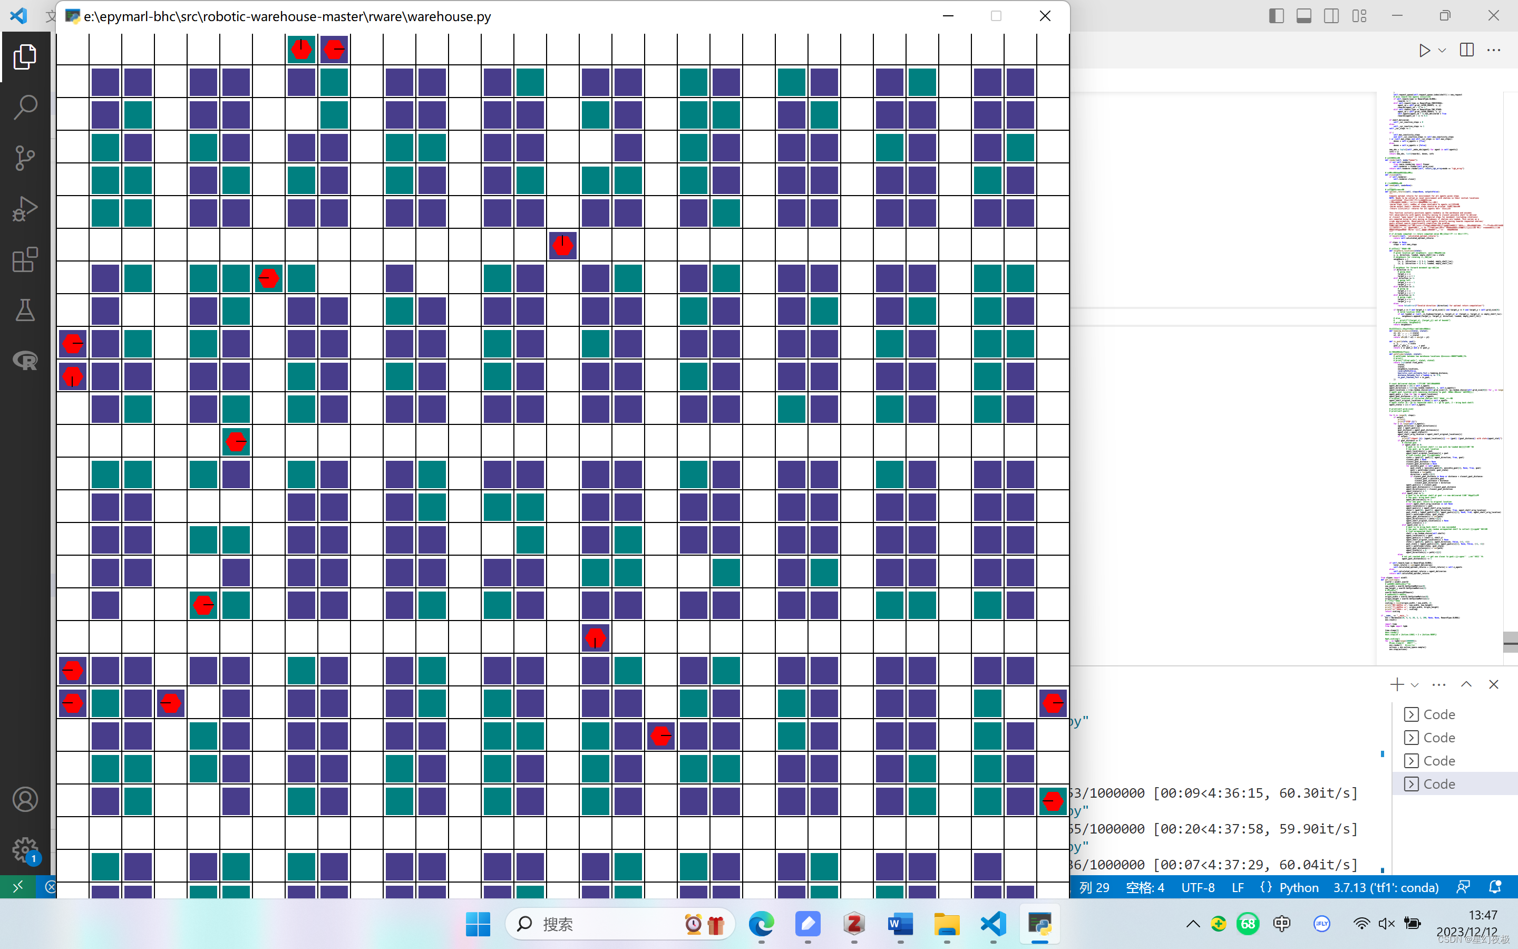
Task: Click the remote window indicator in status bar
Action: coord(17,886)
